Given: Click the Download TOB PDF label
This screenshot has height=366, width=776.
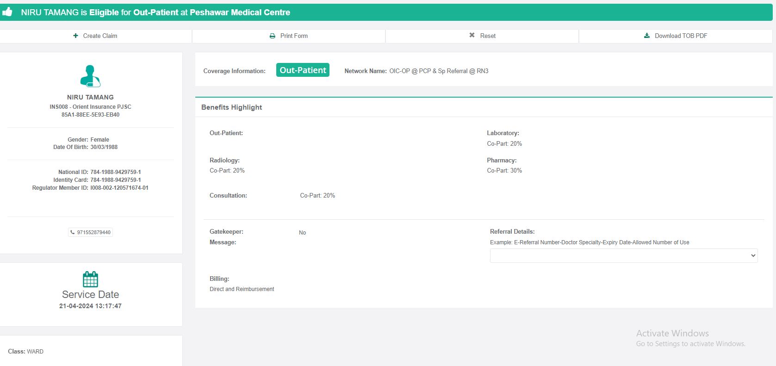Looking at the screenshot, I should tap(681, 36).
